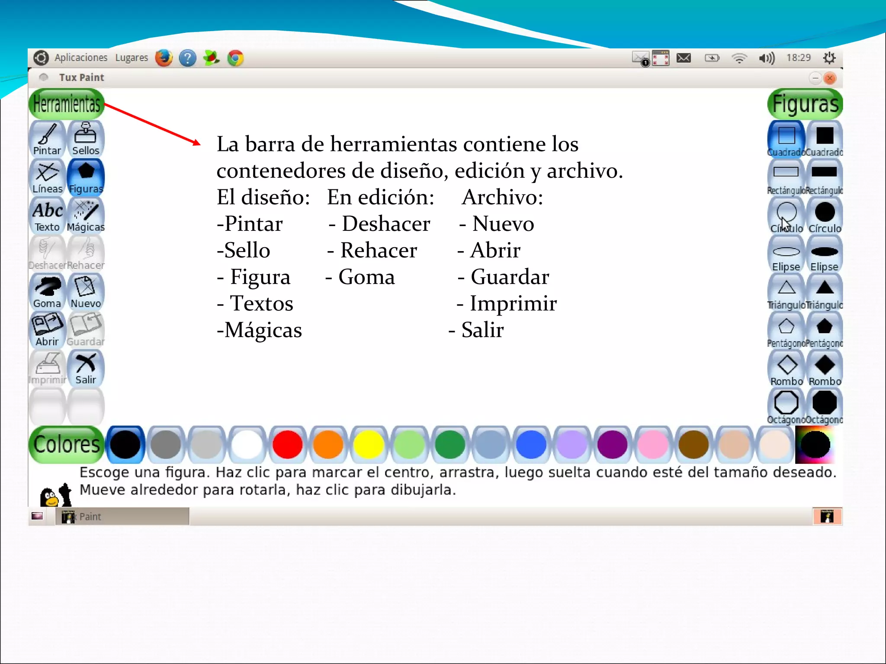The height and width of the screenshot is (664, 886).
Task: Pick the black color swatch
Action: point(125,444)
